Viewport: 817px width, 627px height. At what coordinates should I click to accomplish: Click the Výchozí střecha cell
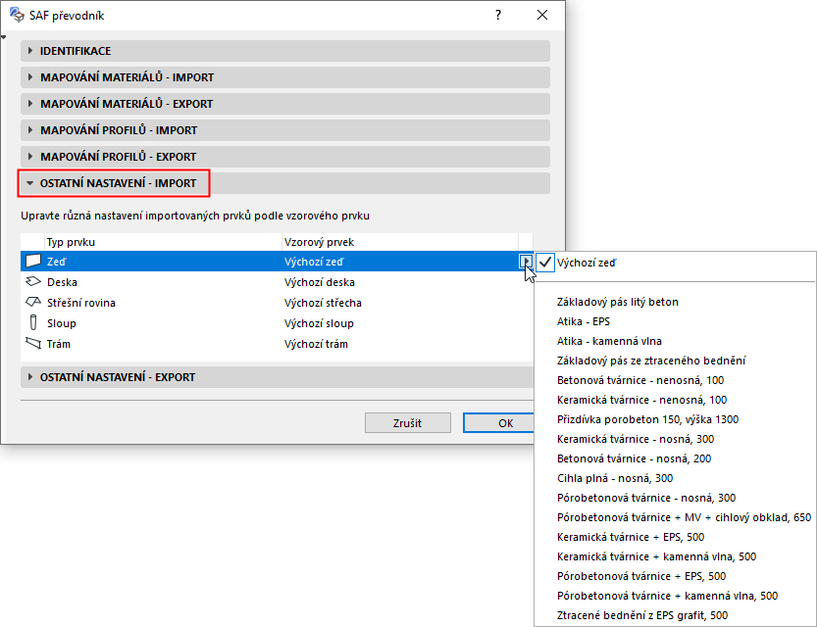click(323, 303)
